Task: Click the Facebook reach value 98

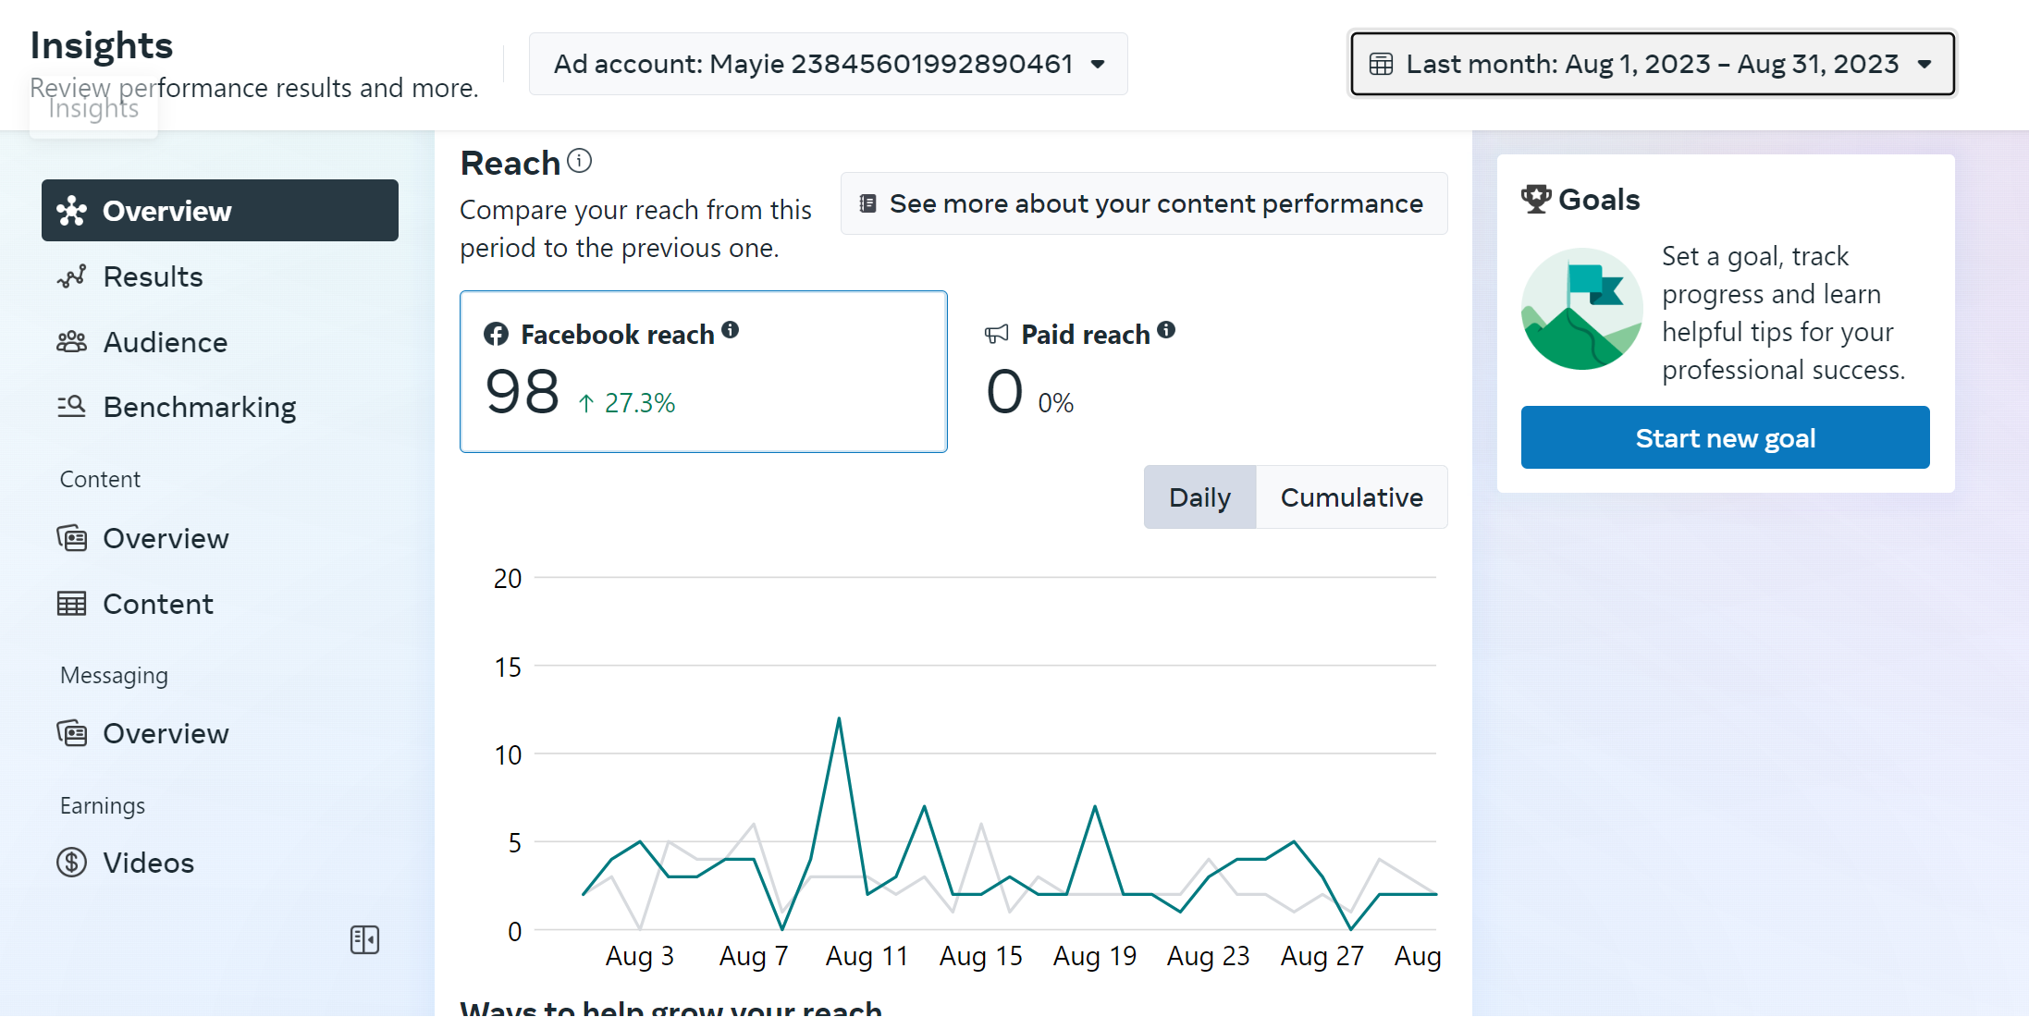Action: tap(523, 391)
